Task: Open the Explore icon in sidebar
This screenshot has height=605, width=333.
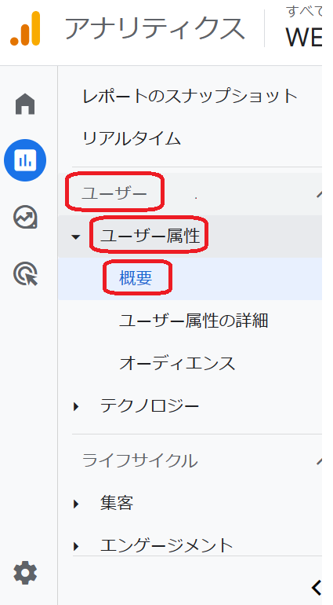Action: click(x=25, y=217)
